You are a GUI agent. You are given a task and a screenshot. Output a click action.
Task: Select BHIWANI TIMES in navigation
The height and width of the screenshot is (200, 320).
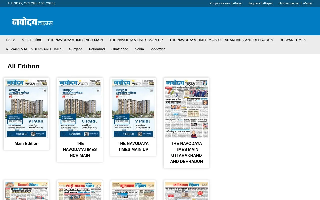pos(293,40)
